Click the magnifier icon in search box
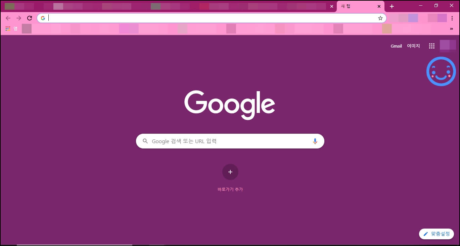This screenshot has height=246, width=460. (x=145, y=141)
